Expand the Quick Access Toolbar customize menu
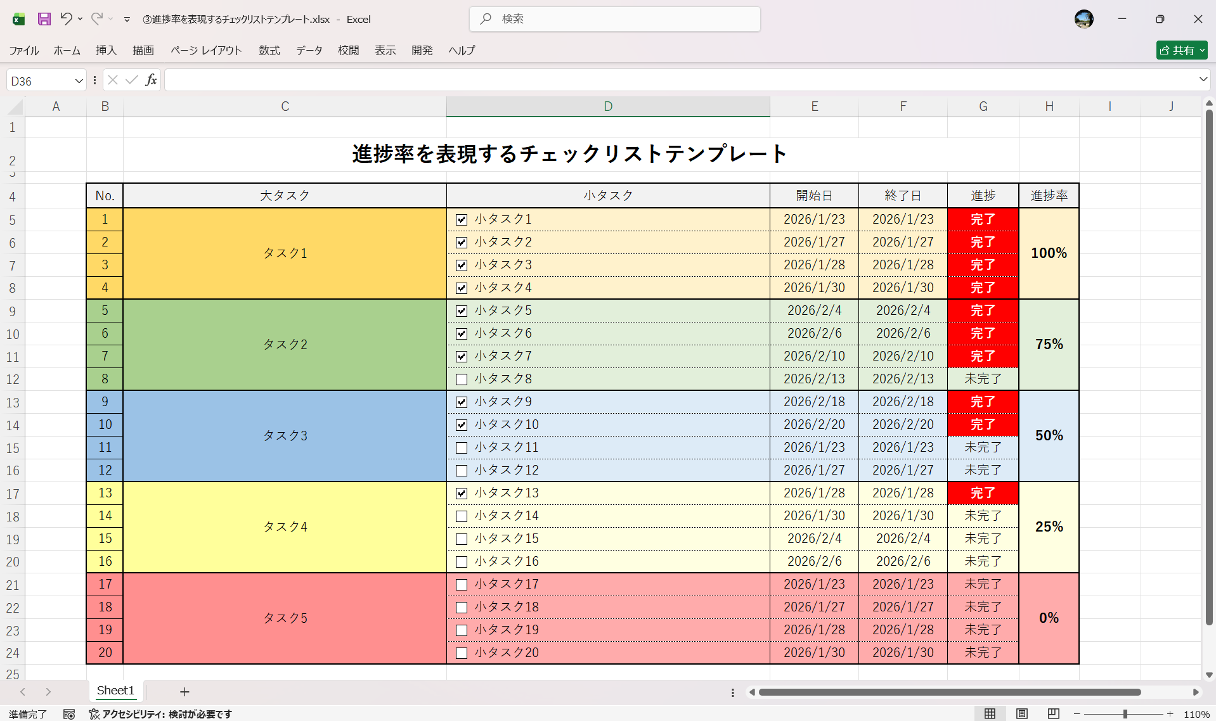 [x=127, y=19]
